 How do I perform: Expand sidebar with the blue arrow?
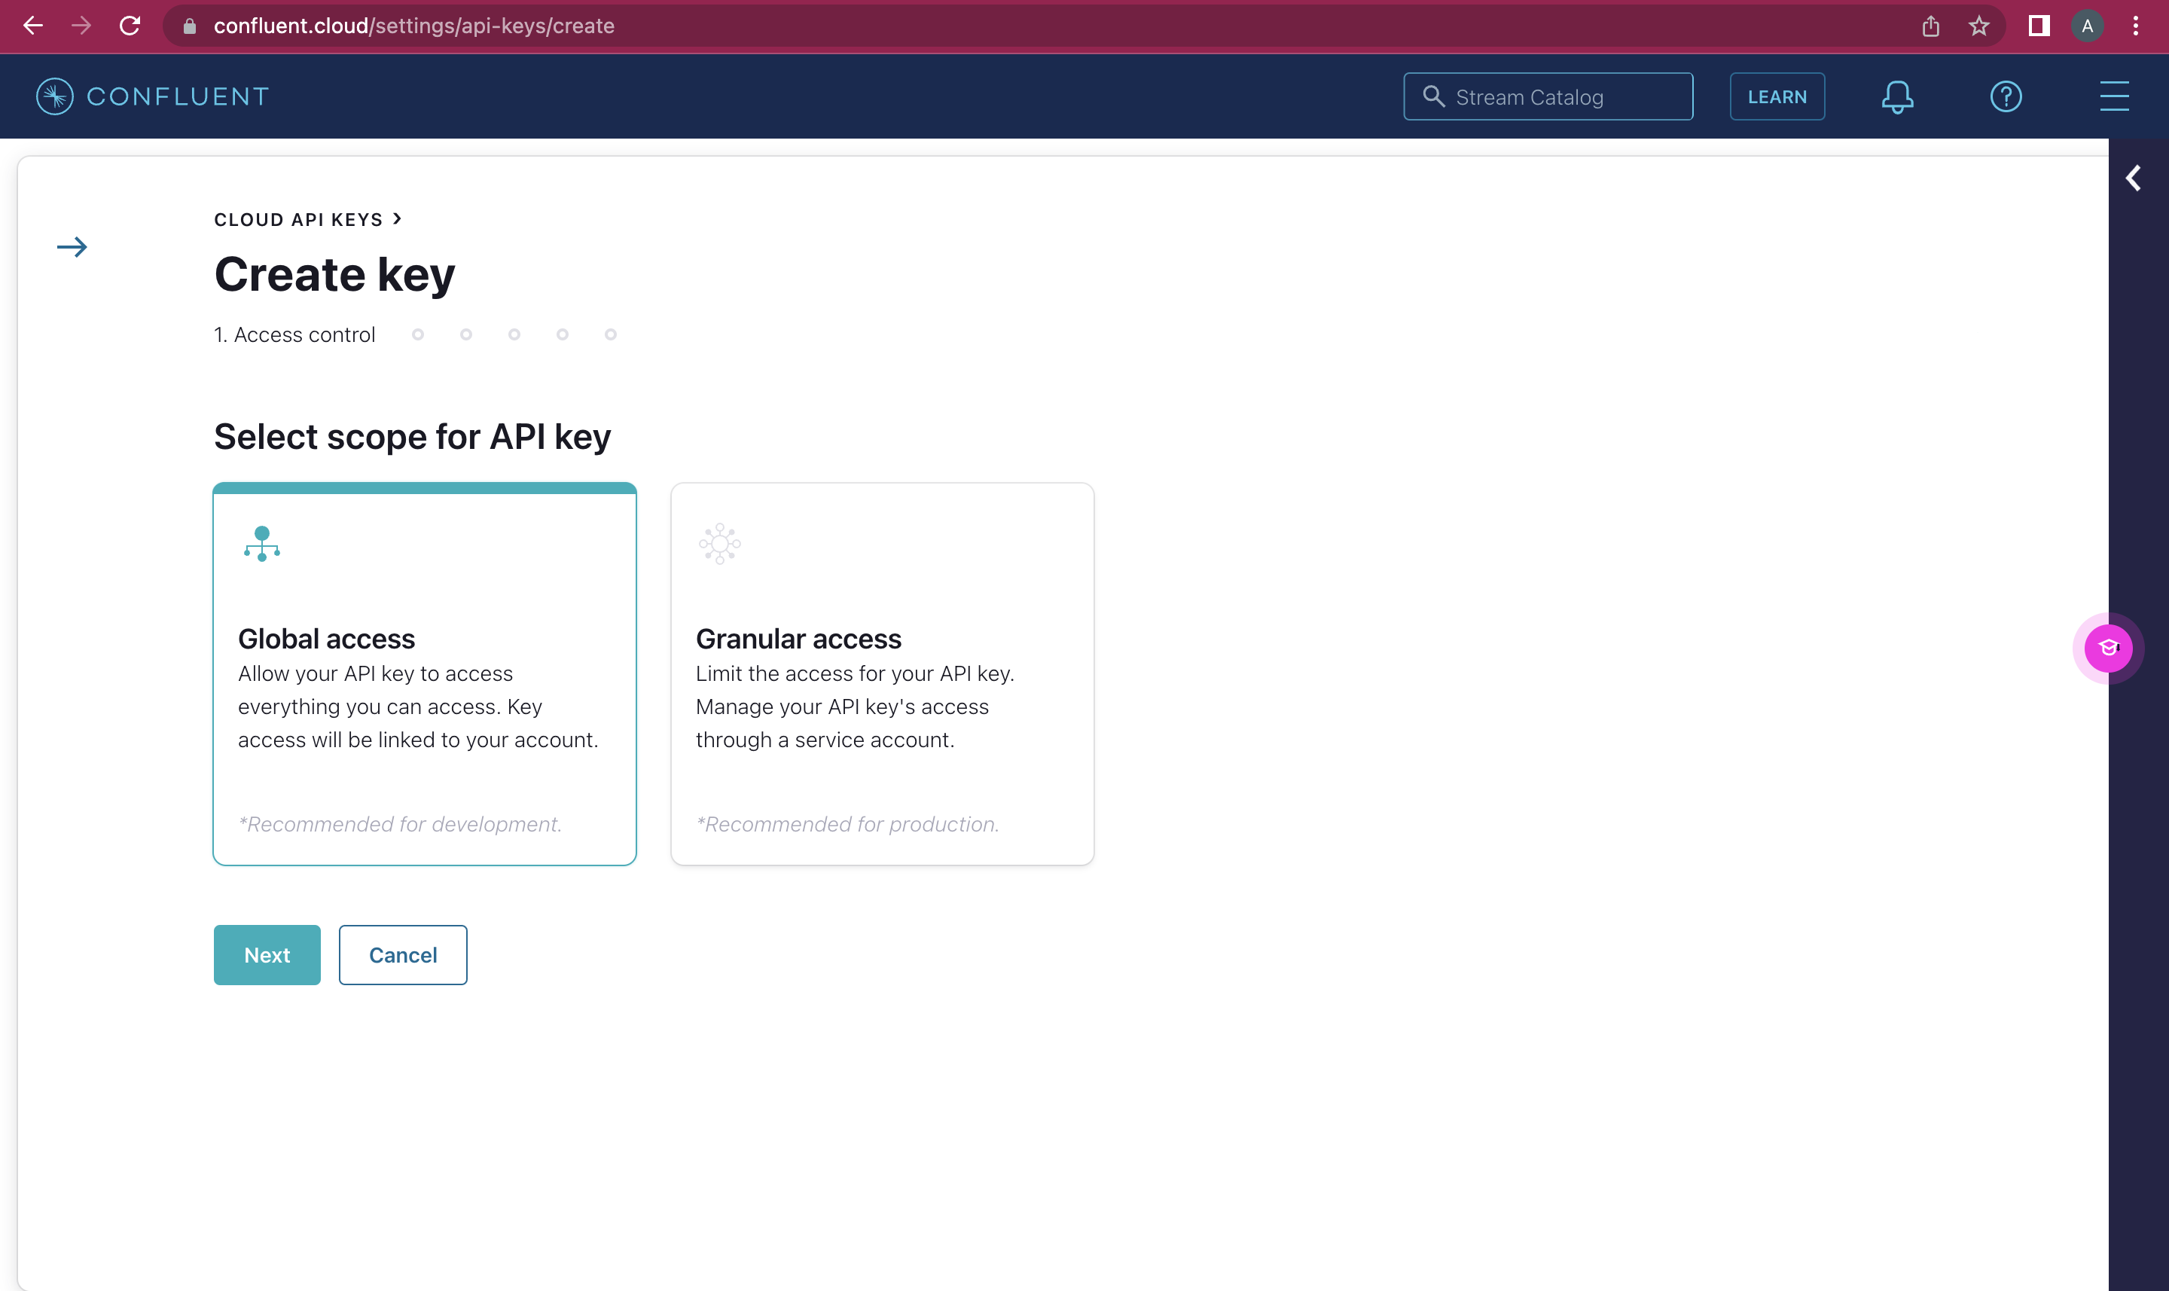coord(72,247)
